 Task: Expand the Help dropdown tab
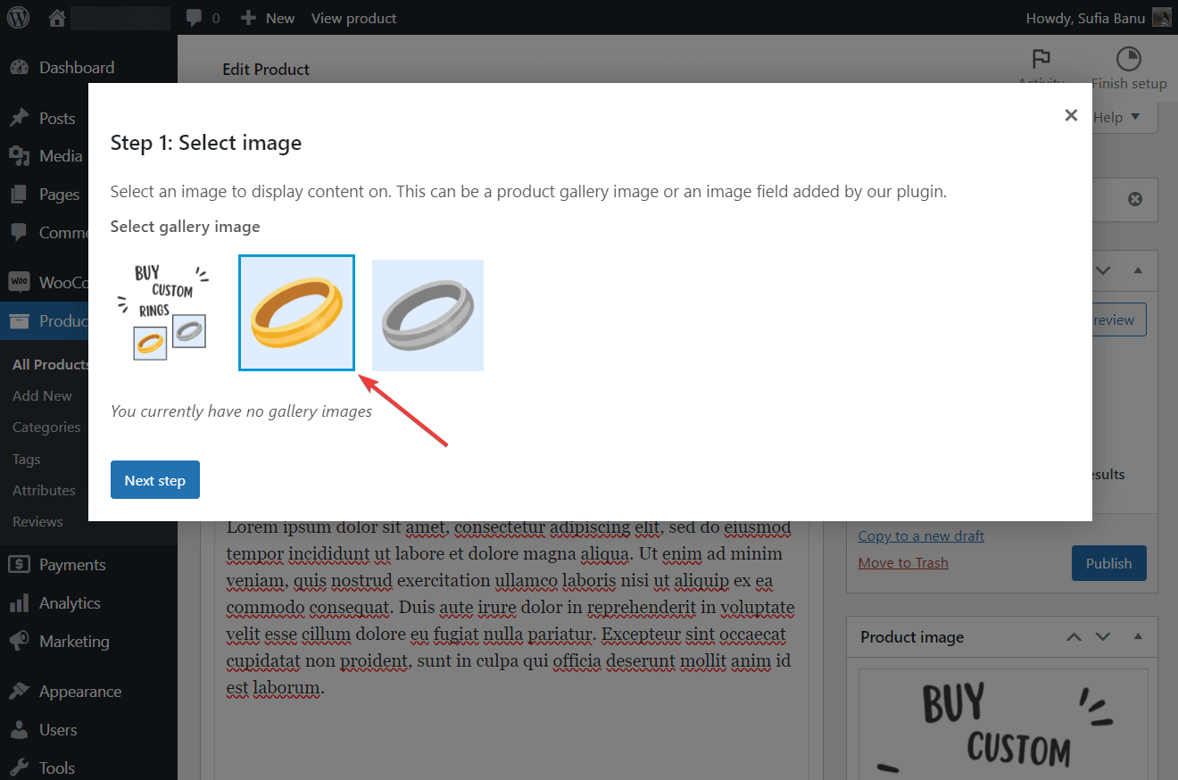click(x=1116, y=118)
